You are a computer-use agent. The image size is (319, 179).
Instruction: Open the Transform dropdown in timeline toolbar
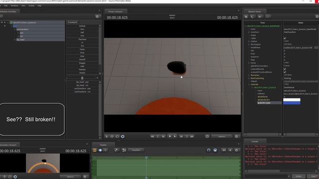[x=136, y=150]
